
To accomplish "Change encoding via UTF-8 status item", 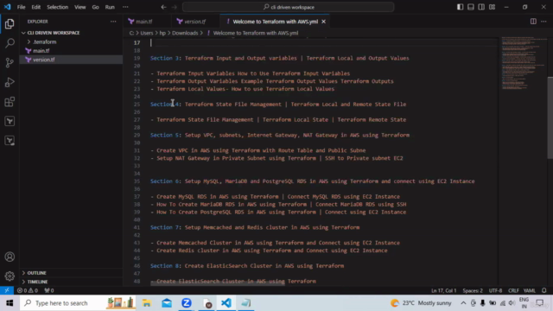I will click(x=495, y=290).
